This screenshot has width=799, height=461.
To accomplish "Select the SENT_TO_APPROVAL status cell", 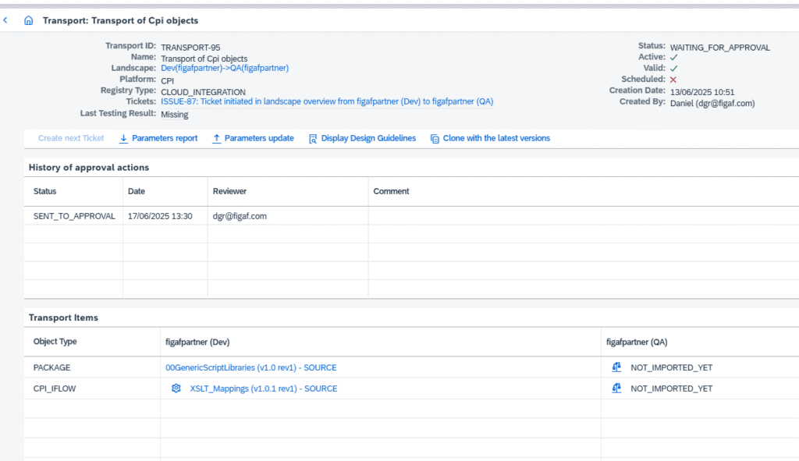I will coord(74,216).
